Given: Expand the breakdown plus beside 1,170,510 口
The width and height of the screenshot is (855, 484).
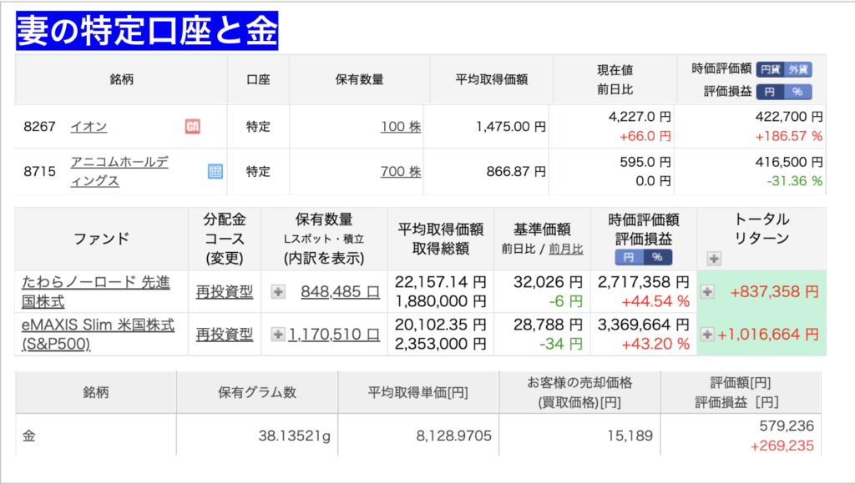Looking at the screenshot, I should (x=278, y=334).
